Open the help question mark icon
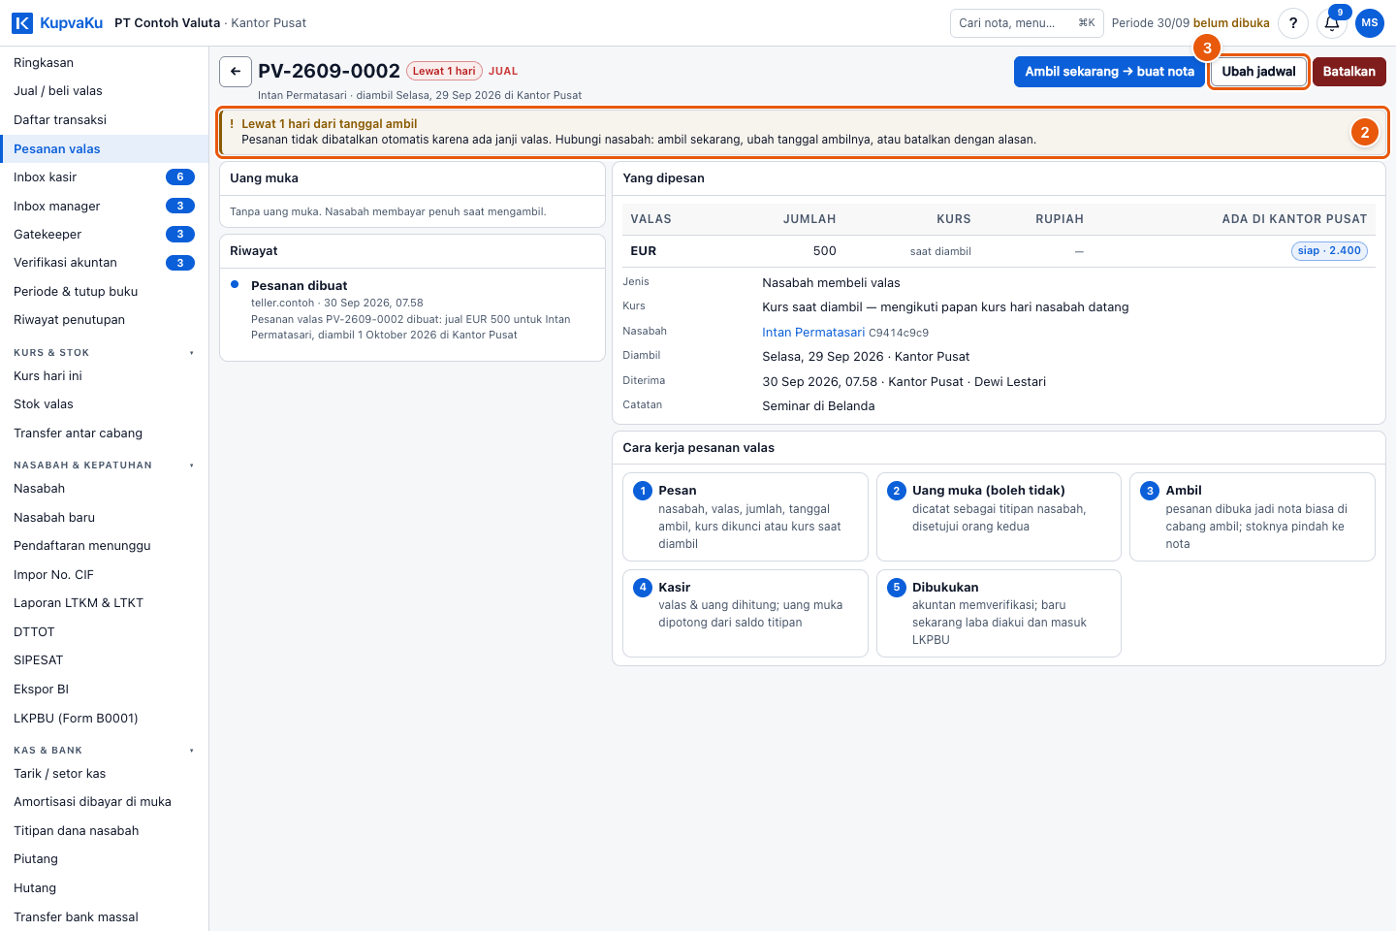This screenshot has height=931, width=1396. coord(1292,23)
